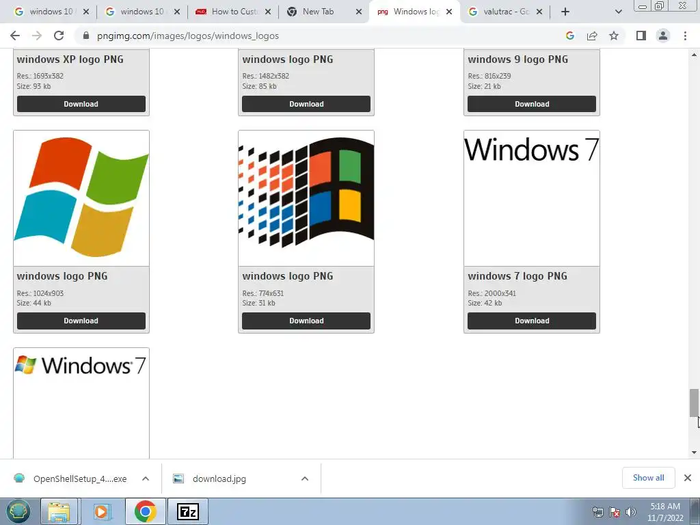Open Google search icon in address bar
The width and height of the screenshot is (700, 525).
pos(569,36)
